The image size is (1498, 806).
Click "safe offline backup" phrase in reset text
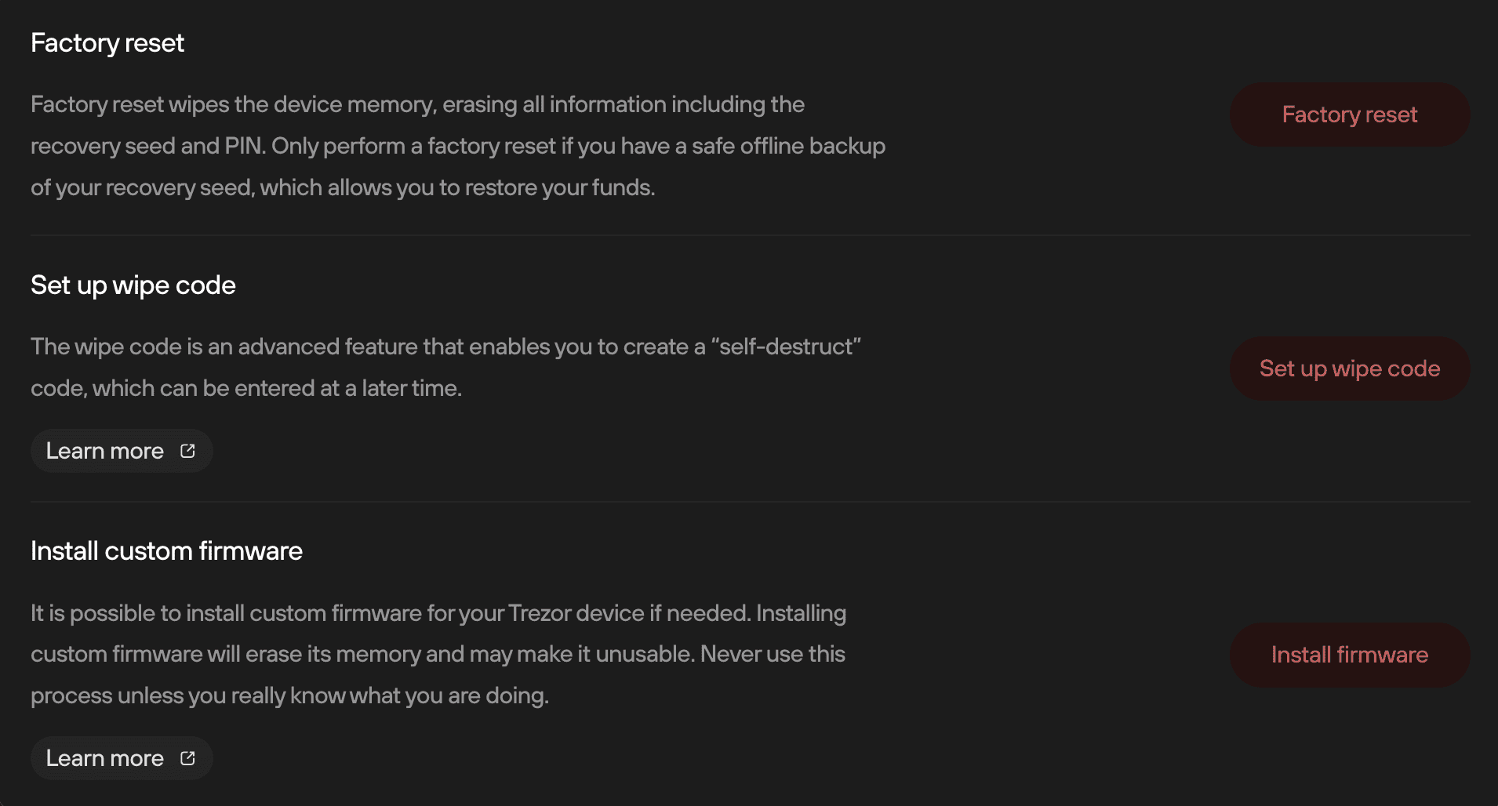coord(788,146)
